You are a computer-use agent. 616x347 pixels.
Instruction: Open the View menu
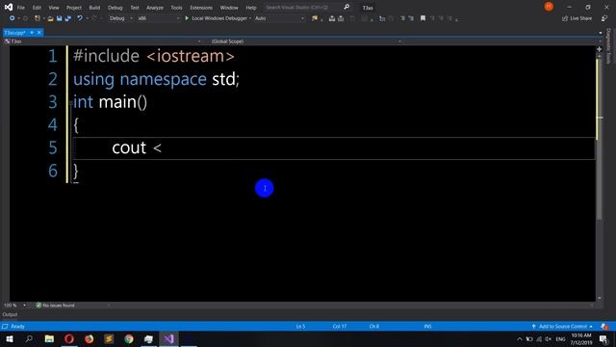[54, 8]
